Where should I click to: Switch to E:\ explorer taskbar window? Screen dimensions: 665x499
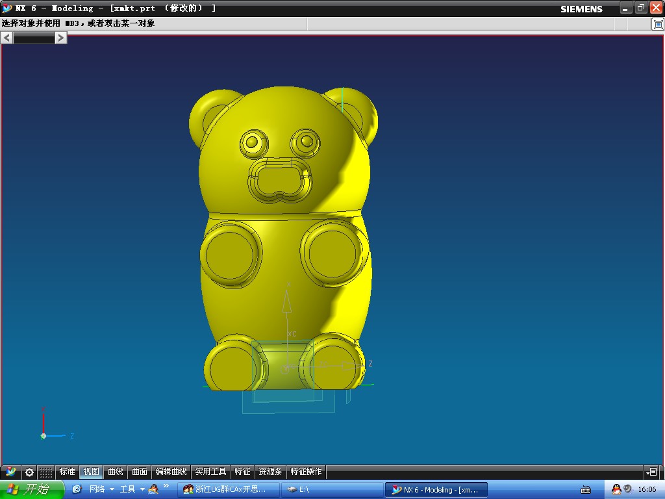coord(332,490)
